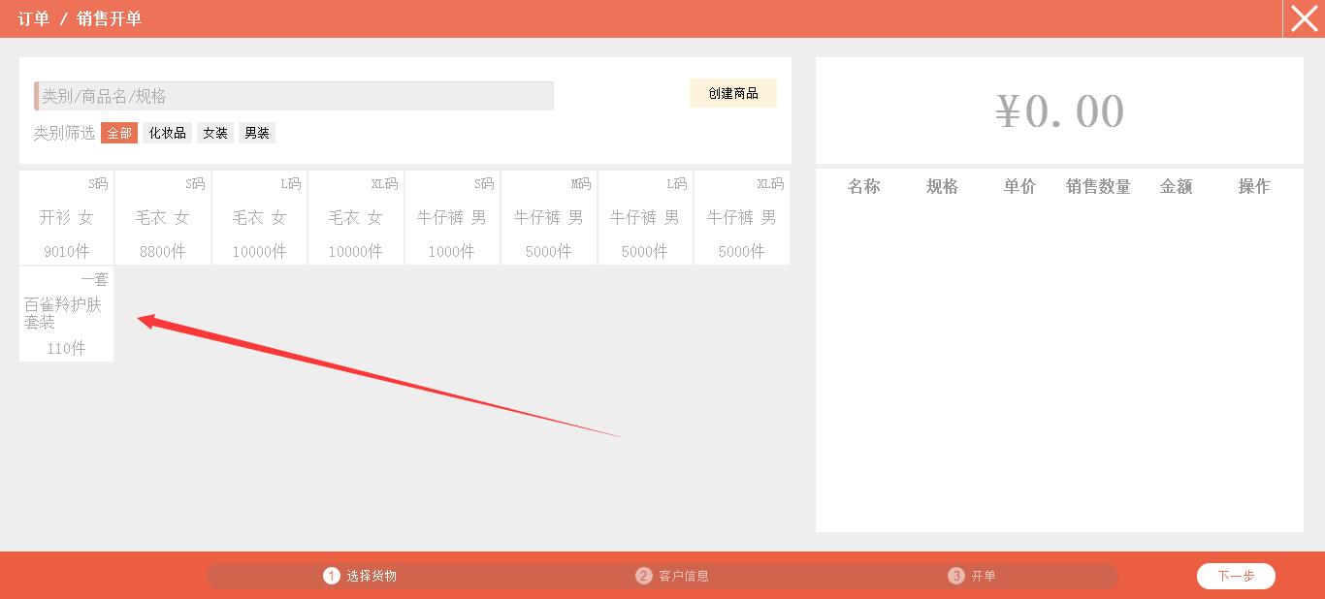Click the 下一步 button

1236,576
